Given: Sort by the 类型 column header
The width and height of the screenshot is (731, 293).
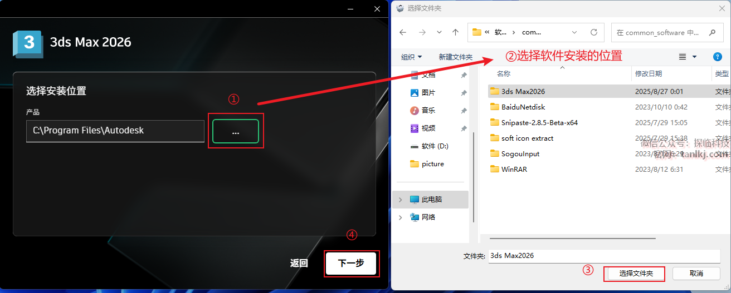Looking at the screenshot, I should click(722, 73).
